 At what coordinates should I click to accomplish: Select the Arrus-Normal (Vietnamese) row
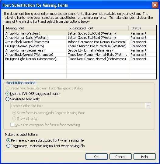pyautogui.click(x=80, y=50)
